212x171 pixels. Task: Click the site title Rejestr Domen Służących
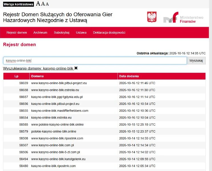58,17
